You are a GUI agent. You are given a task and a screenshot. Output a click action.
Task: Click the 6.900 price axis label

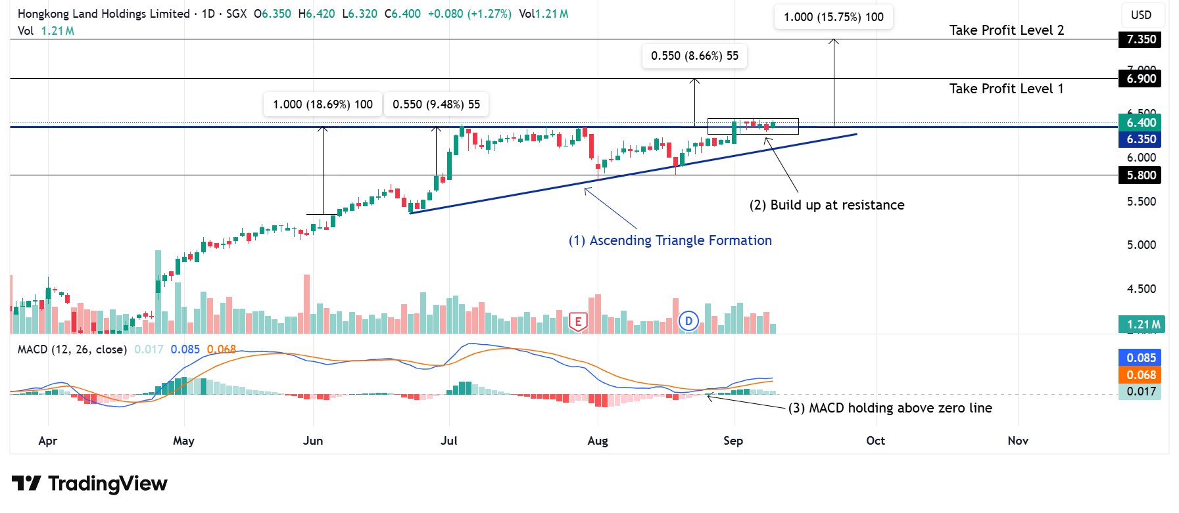(x=1141, y=79)
